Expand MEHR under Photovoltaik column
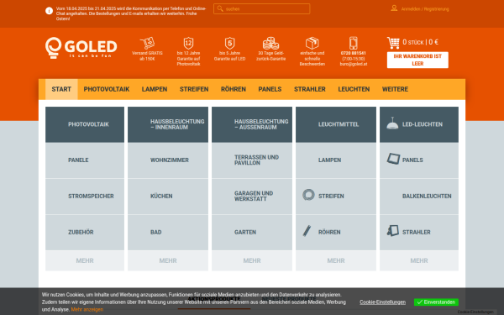Screen dimensions: 504x315 pyautogui.click(x=85, y=260)
